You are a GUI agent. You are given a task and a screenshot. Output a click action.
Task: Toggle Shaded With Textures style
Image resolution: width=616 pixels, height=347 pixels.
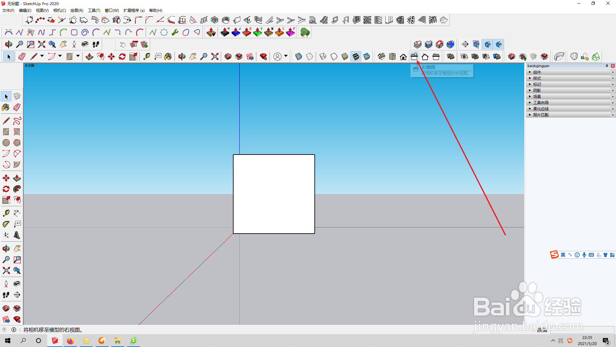pyautogui.click(x=356, y=57)
